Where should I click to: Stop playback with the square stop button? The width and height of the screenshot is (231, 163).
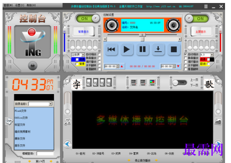pos(174,49)
